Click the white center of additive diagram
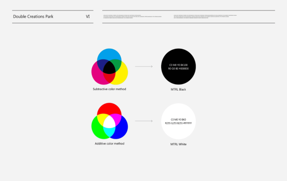287x181 pixels. (109, 122)
